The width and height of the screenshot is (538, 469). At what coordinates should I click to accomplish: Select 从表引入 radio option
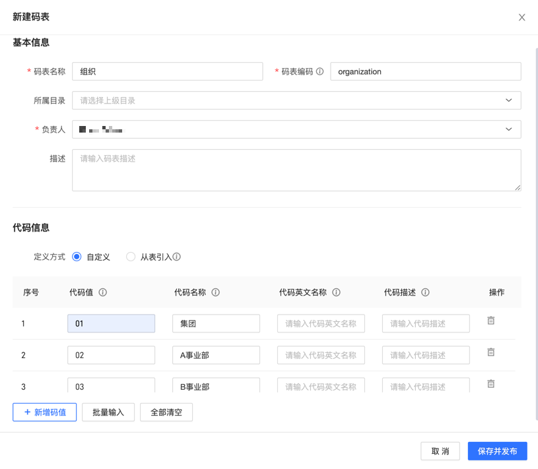pos(131,257)
